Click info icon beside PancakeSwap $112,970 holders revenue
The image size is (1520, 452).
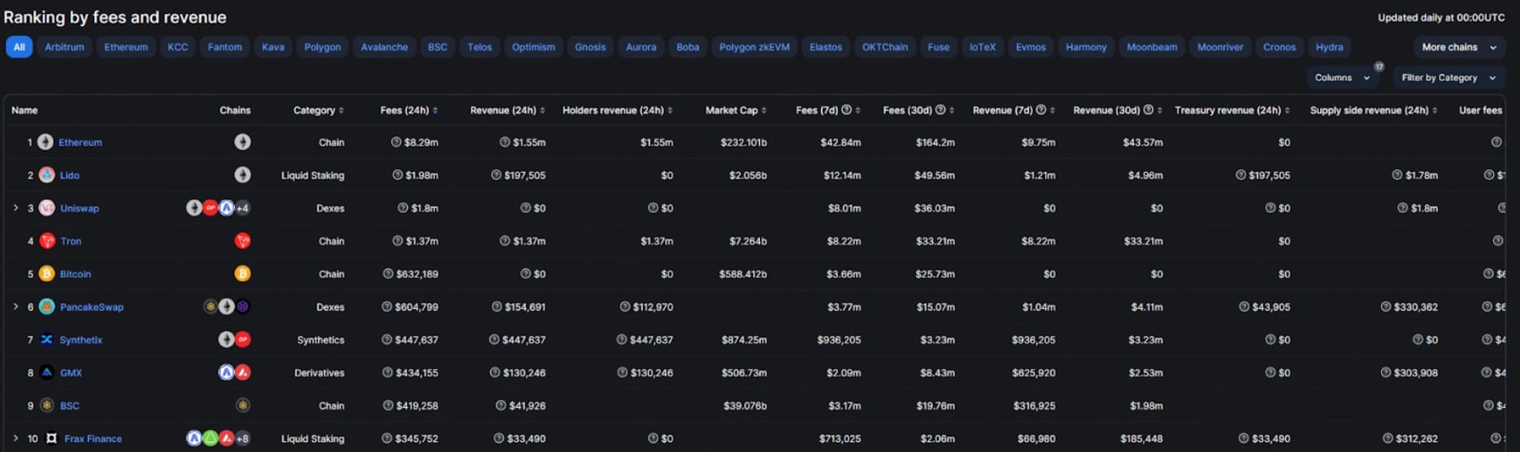point(624,306)
